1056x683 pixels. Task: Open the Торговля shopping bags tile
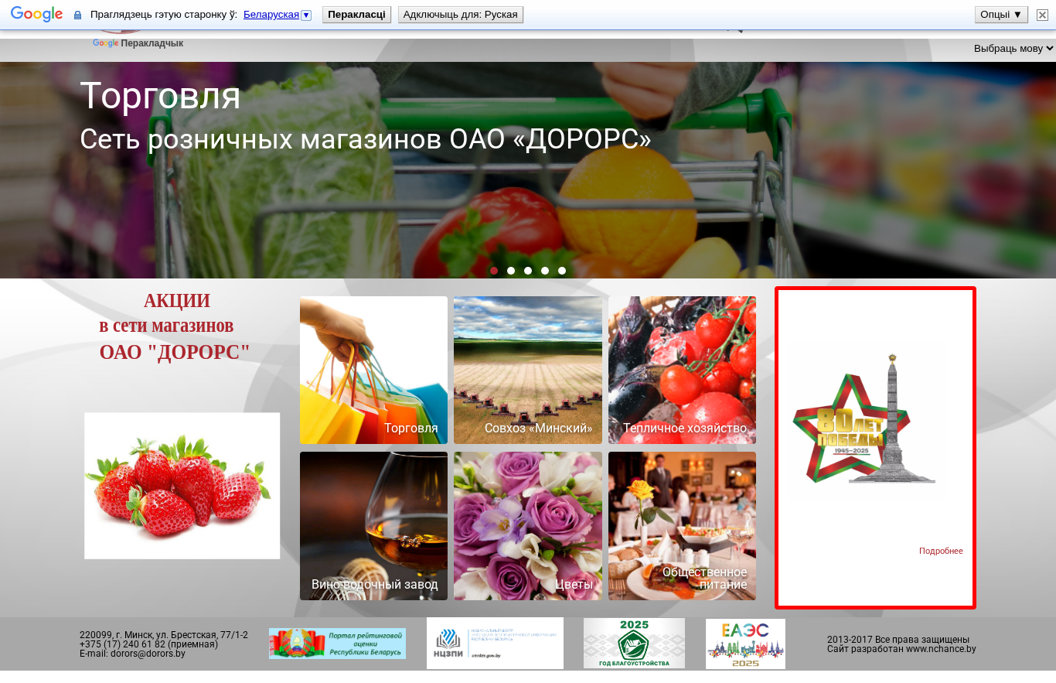tap(373, 370)
